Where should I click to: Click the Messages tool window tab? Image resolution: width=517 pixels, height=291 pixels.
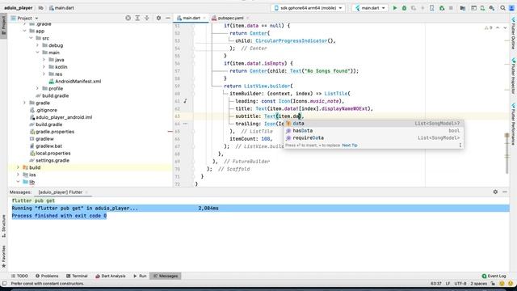click(165, 276)
